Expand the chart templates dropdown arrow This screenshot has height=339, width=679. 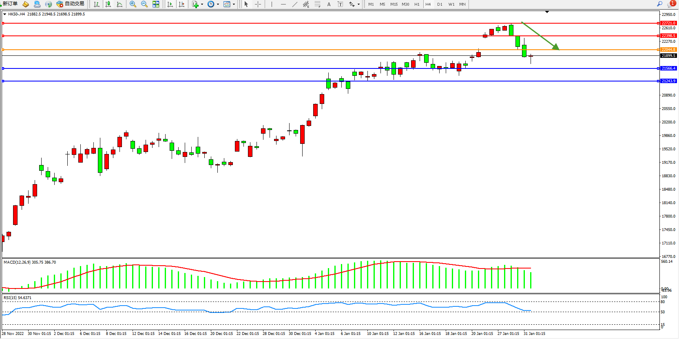tap(234, 4)
